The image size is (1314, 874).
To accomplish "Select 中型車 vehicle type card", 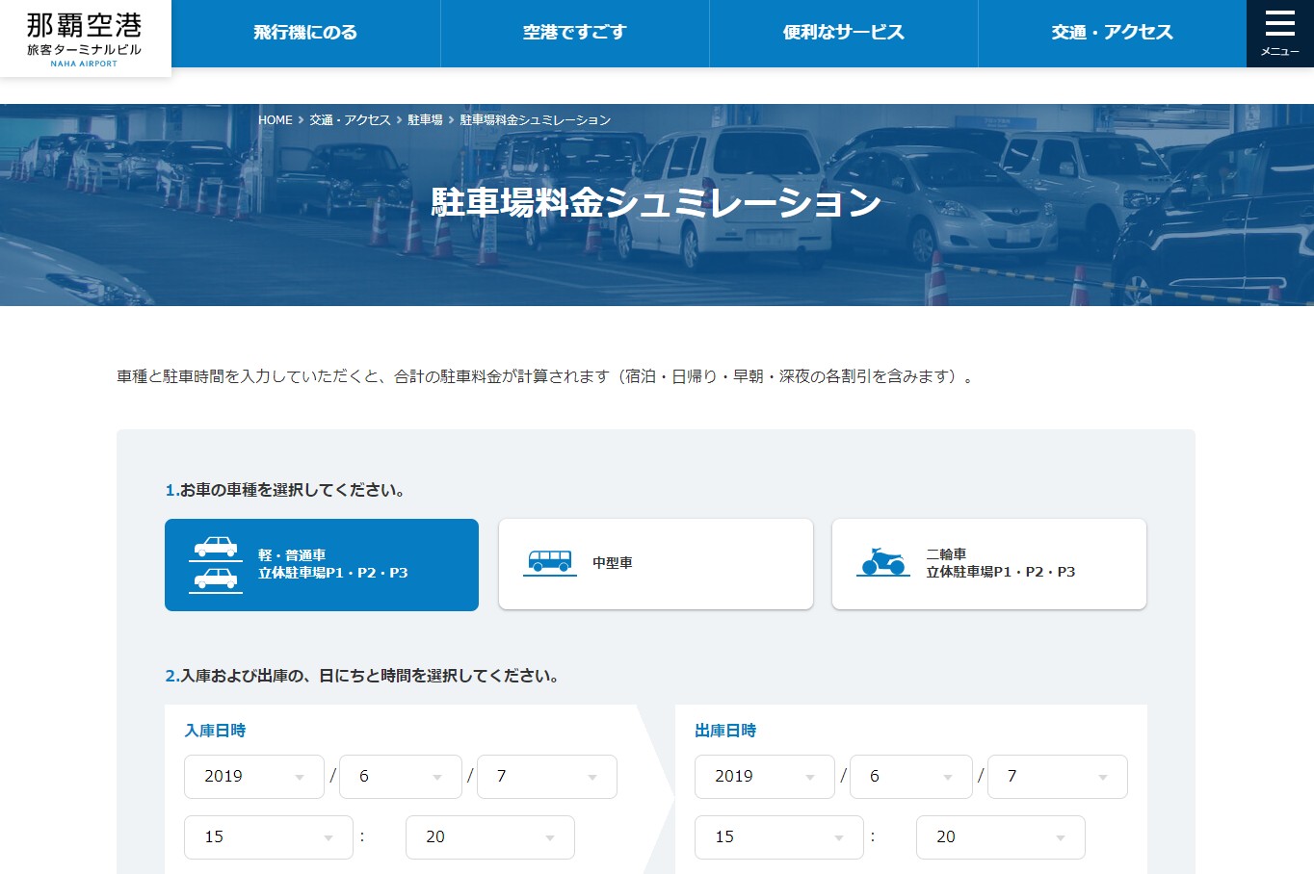I will tap(656, 564).
